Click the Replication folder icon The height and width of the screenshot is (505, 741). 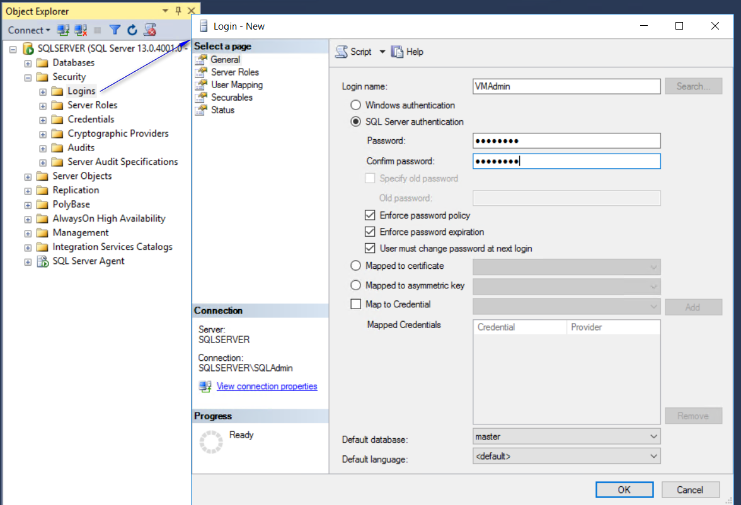pyautogui.click(x=43, y=190)
